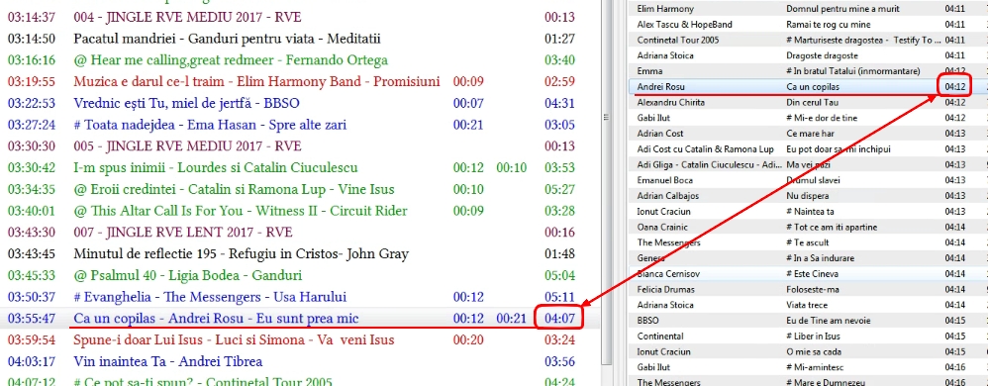The height and width of the screenshot is (386, 988).
Task: Select playlist row Ca un copilas - Andrei Rosu
Action: click(x=300, y=318)
